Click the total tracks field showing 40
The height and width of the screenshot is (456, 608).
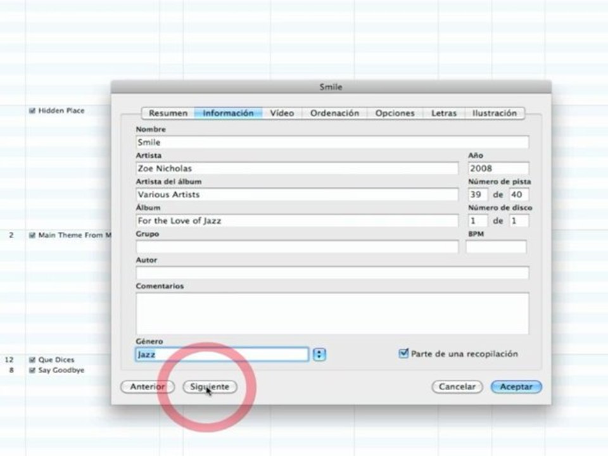[519, 194]
